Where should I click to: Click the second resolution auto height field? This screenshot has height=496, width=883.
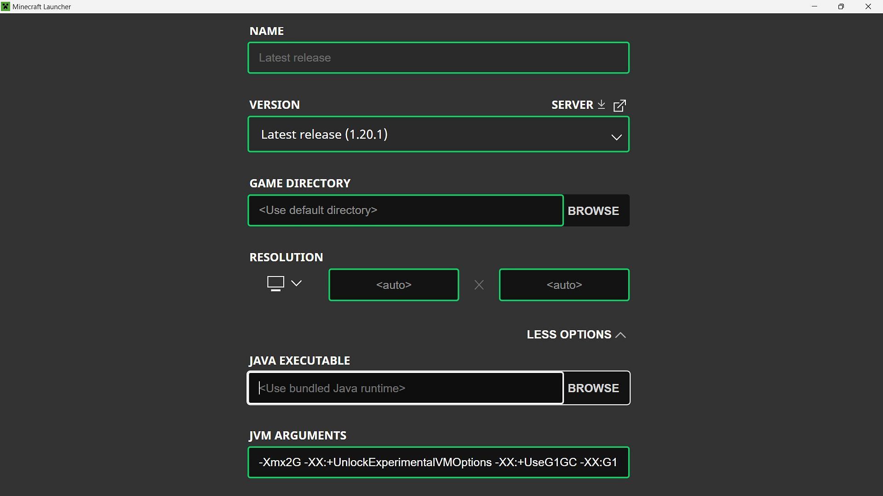(564, 285)
